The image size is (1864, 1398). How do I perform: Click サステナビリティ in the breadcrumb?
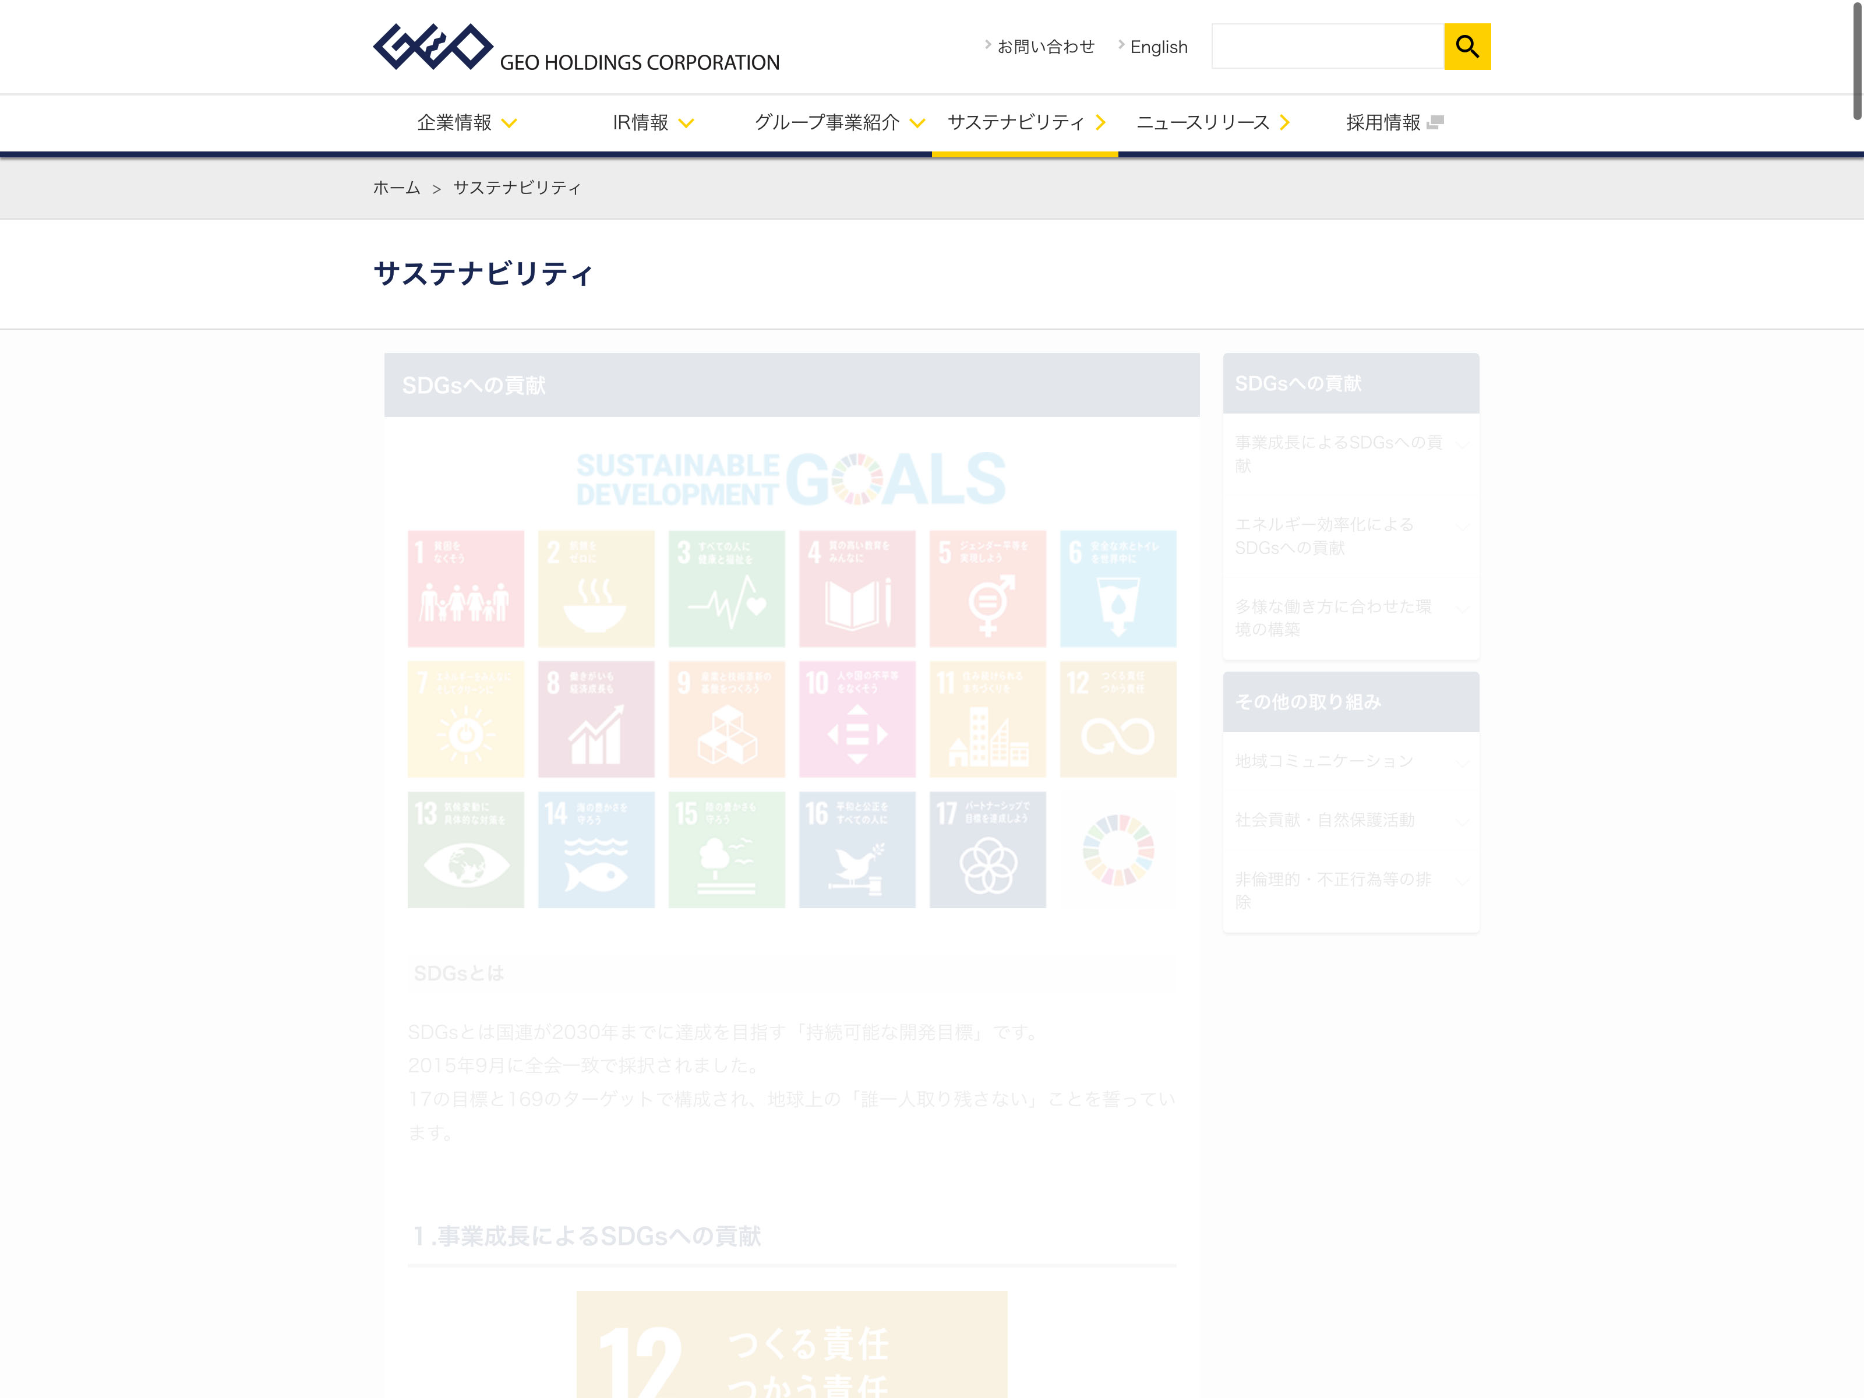(x=517, y=187)
